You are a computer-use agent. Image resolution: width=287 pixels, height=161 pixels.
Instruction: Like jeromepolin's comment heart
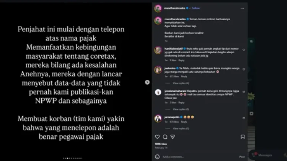tap(244, 118)
